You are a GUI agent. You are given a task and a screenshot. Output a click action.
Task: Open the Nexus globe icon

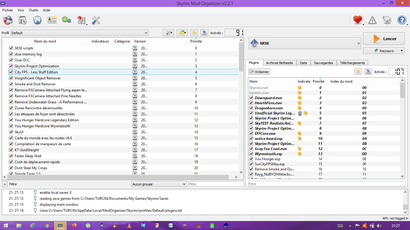click(x=37, y=20)
